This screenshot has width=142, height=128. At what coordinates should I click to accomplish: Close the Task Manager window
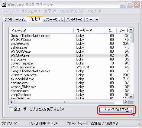(x=137, y=5)
